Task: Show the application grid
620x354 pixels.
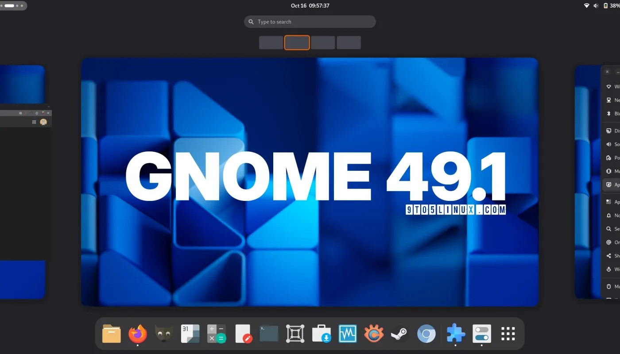Action: (x=508, y=334)
